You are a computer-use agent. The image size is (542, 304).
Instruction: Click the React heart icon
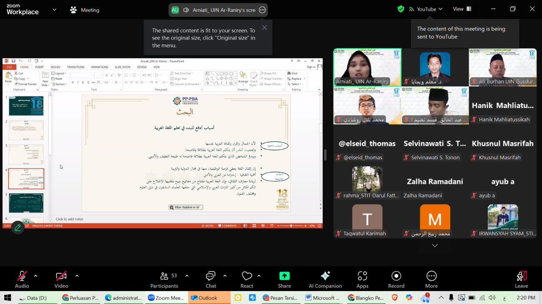coord(247,279)
